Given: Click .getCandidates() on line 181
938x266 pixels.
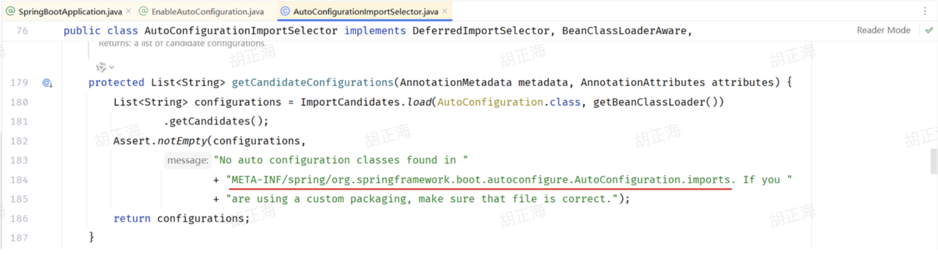Looking at the screenshot, I should pyautogui.click(x=216, y=121).
